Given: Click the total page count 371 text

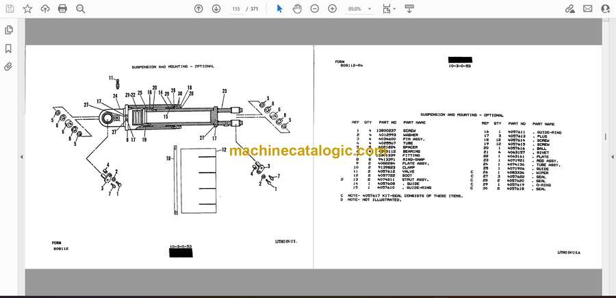Looking at the screenshot, I should 255,9.
